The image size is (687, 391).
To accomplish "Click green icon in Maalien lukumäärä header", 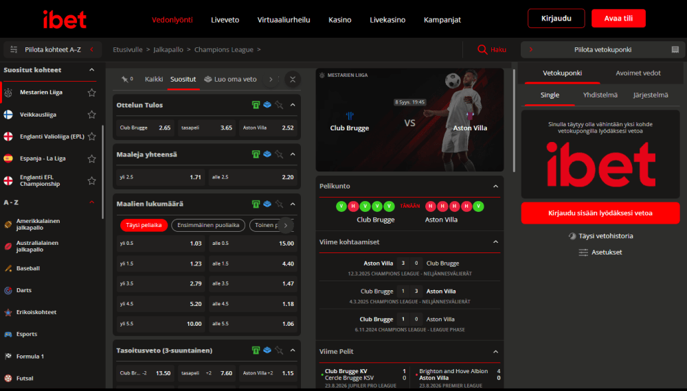I will click(x=256, y=204).
